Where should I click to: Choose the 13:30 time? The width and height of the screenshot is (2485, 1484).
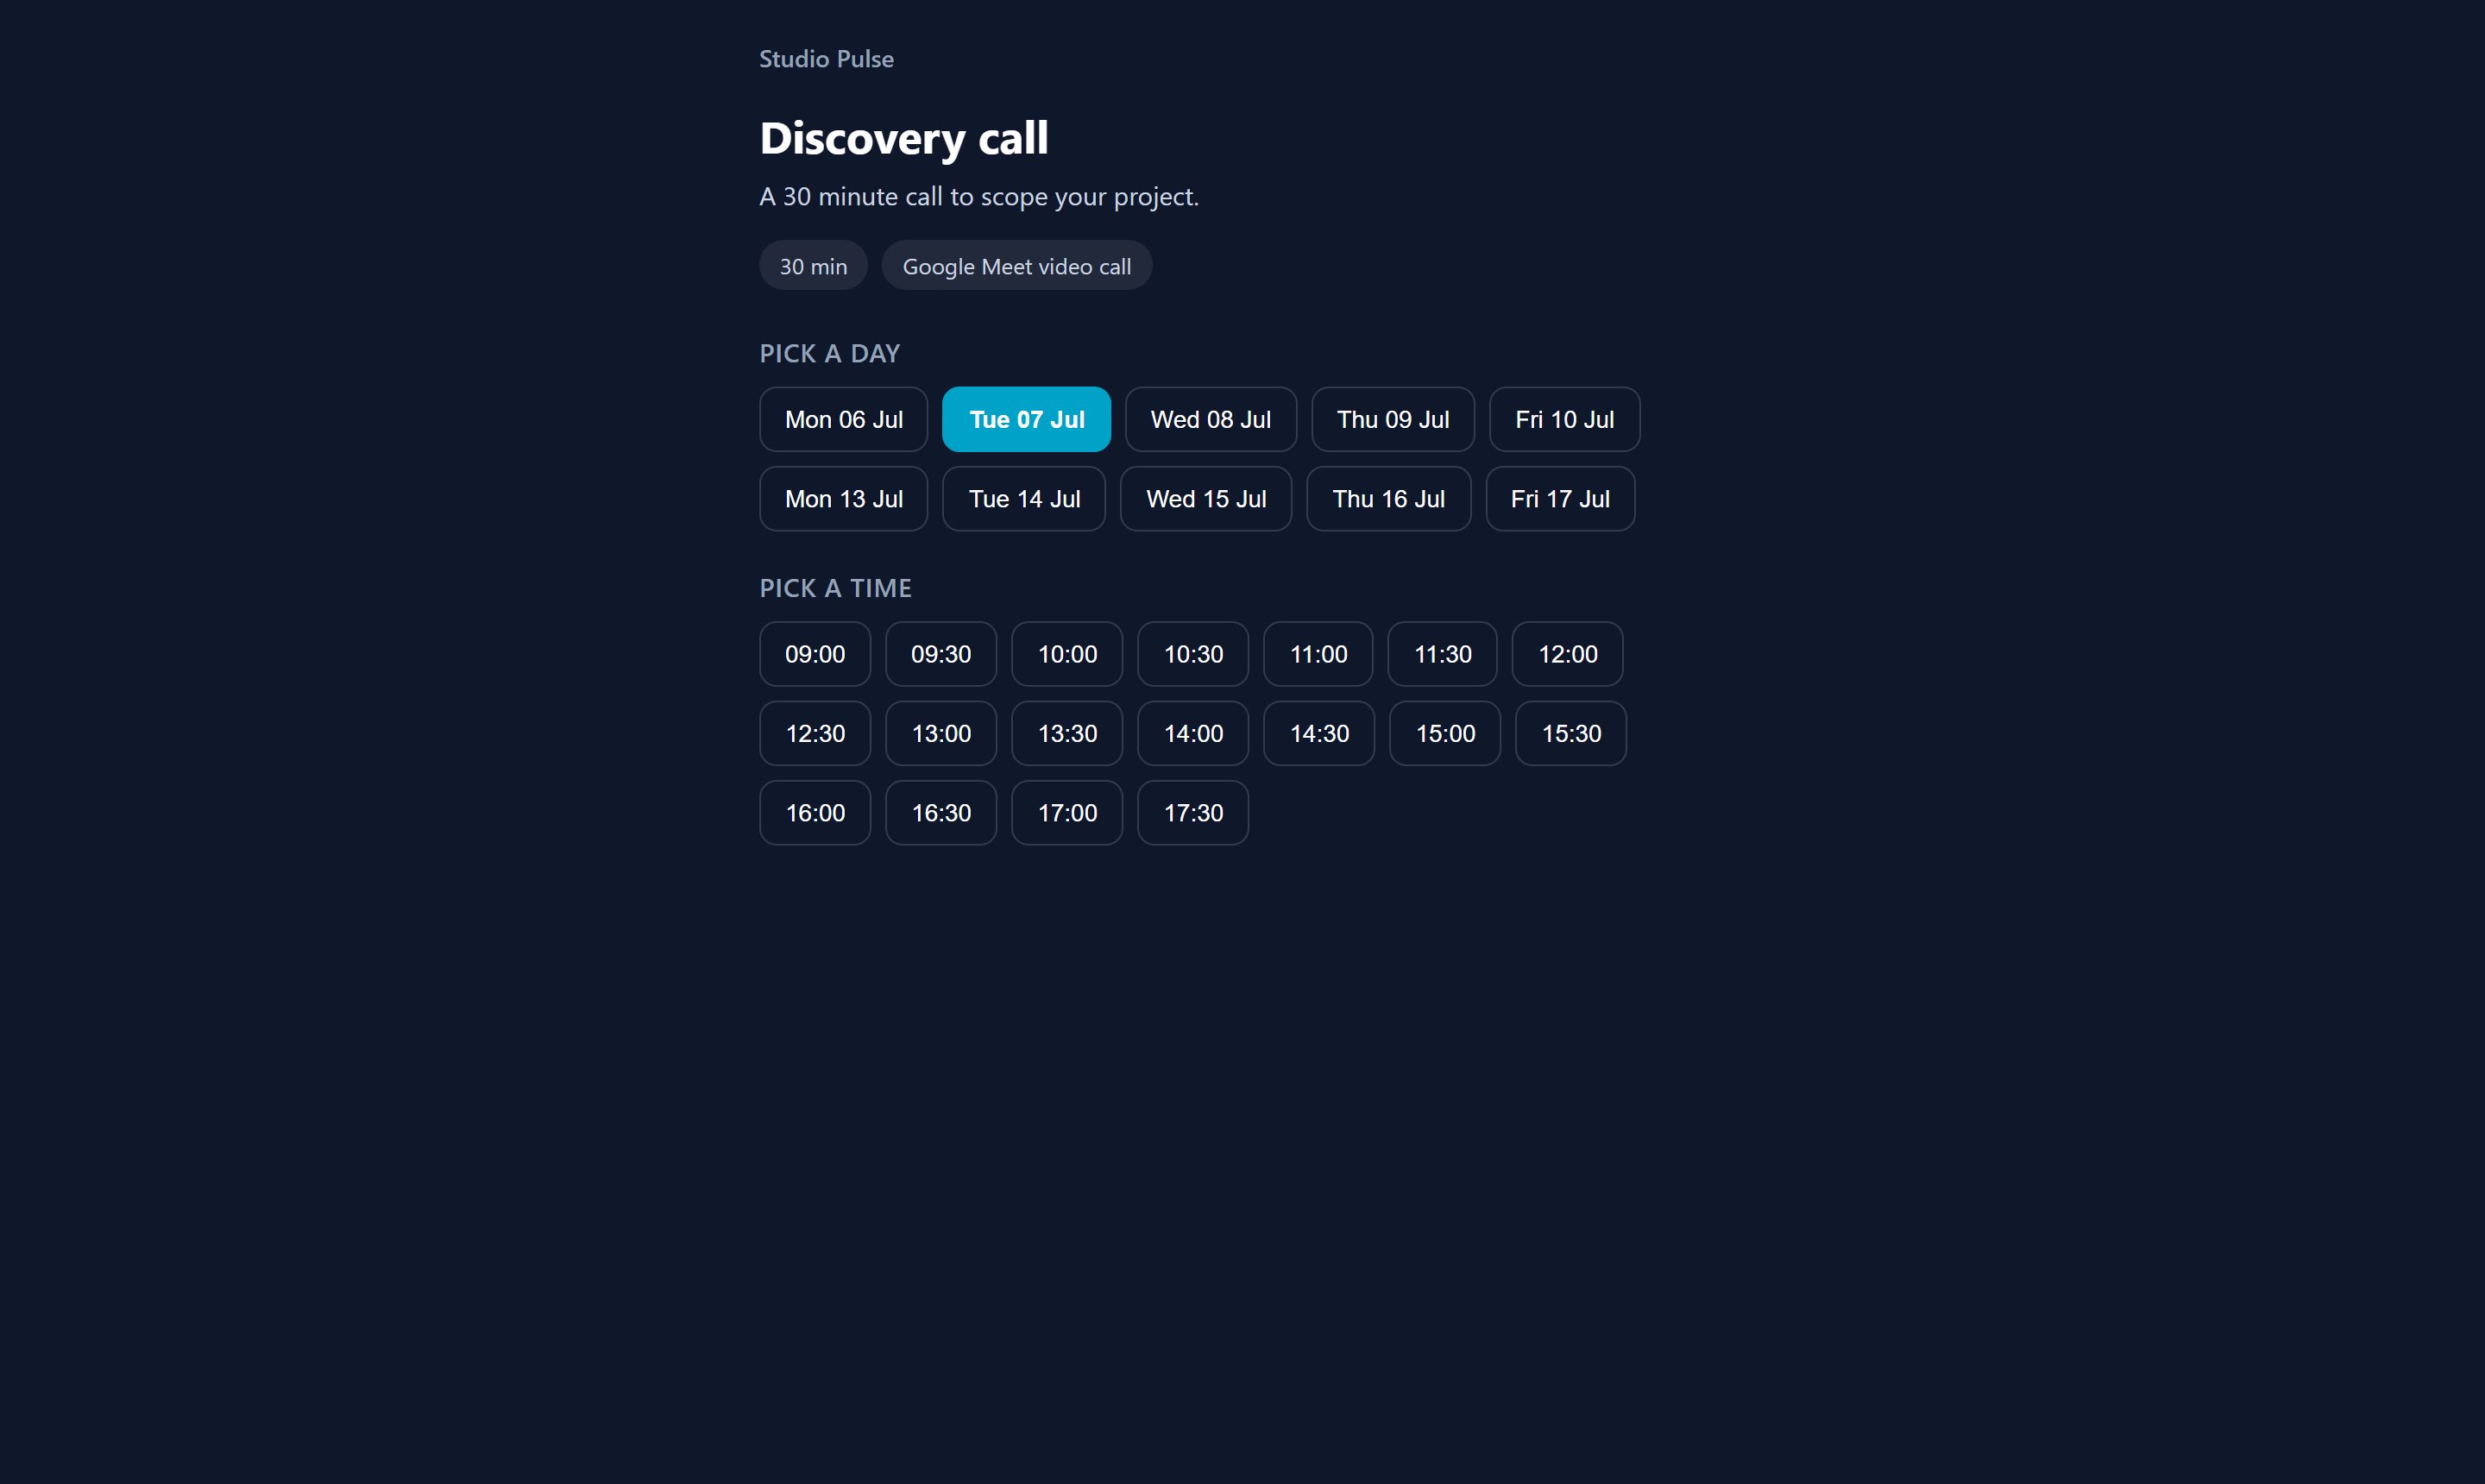(x=1067, y=734)
